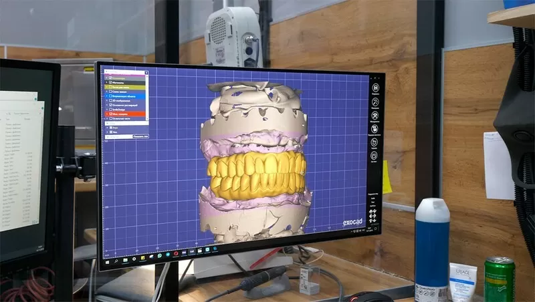Click the fifth circular icon in right toolbar
The height and width of the screenshot is (302, 535).
[x=375, y=142]
